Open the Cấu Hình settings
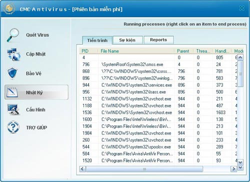Screen dimensions: 250x182 pyautogui.click(x=35, y=109)
